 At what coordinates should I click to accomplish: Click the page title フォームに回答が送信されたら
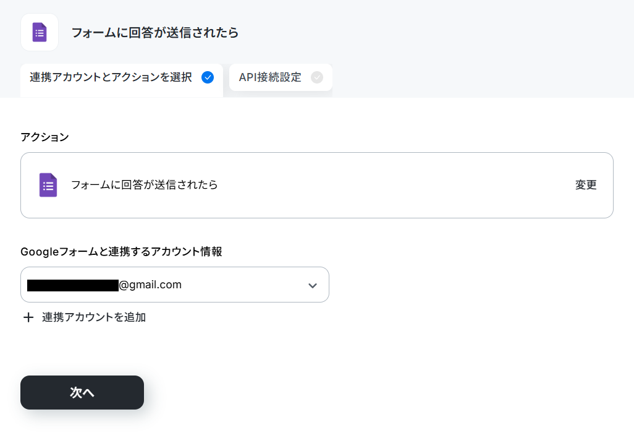(x=155, y=33)
